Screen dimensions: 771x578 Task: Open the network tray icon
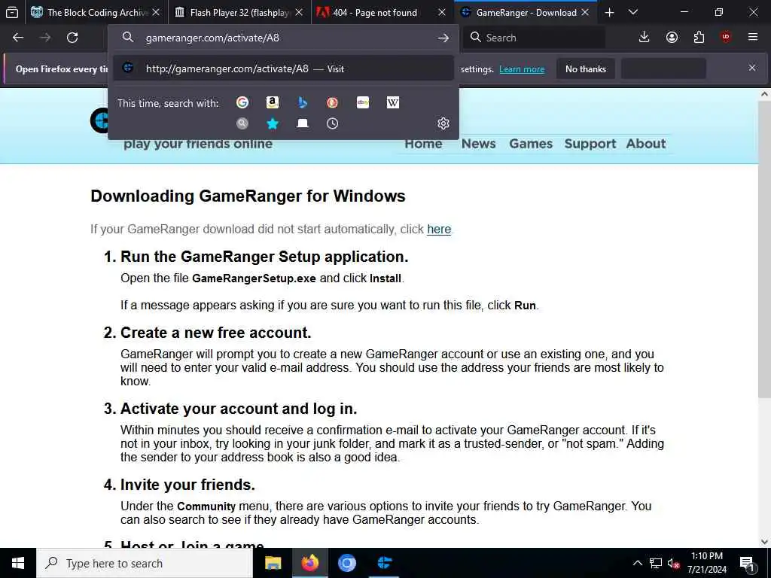[656, 563]
